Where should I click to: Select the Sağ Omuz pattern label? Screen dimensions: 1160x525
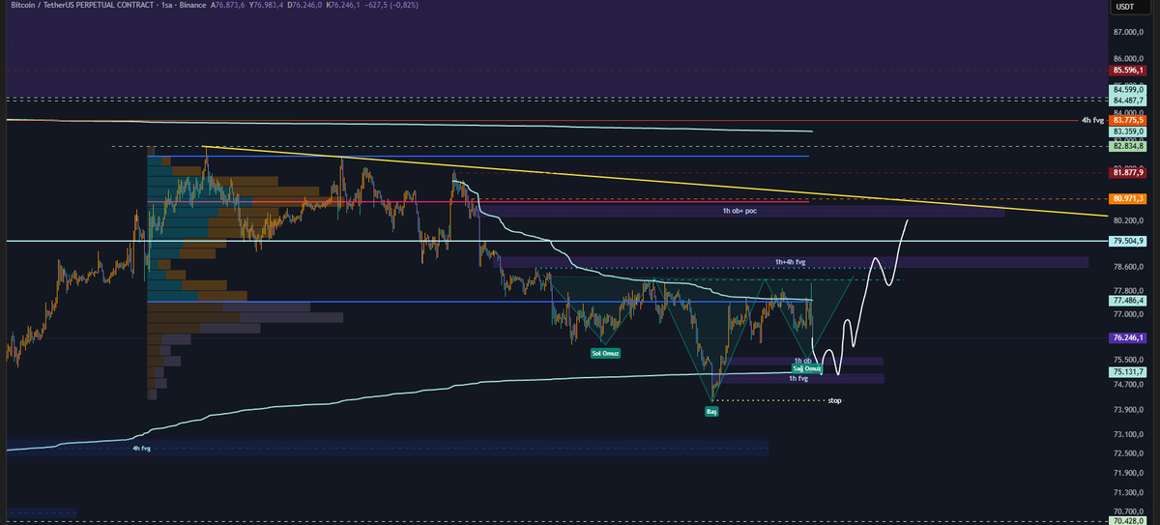(806, 368)
